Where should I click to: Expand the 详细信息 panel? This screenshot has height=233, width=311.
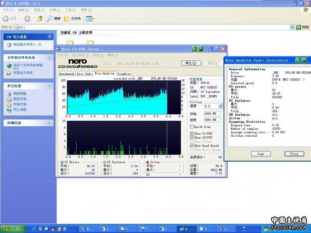click(x=50, y=123)
